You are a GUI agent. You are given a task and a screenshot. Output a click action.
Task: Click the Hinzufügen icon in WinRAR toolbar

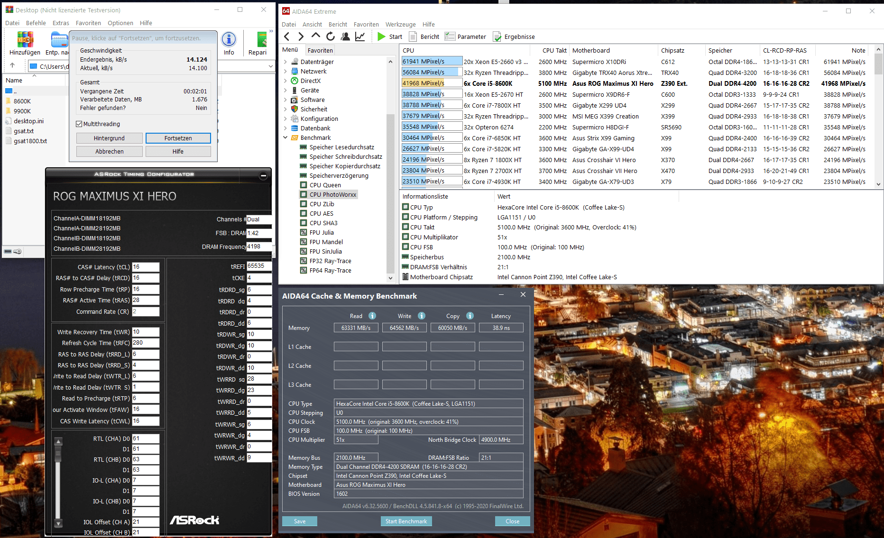(x=25, y=40)
